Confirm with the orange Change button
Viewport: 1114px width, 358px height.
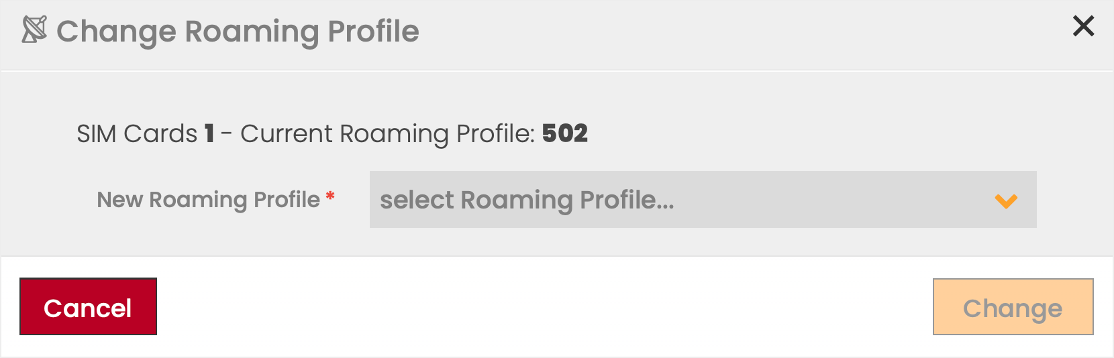click(1013, 307)
